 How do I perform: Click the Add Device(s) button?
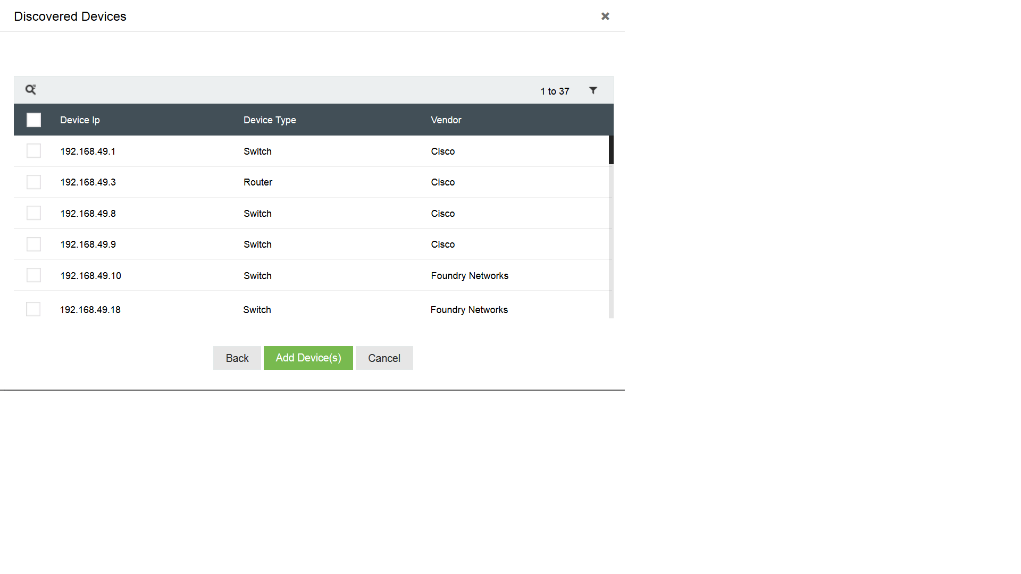(x=308, y=358)
